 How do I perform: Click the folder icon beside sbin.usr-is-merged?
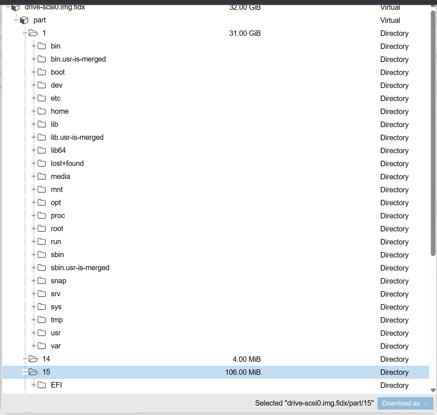point(42,268)
